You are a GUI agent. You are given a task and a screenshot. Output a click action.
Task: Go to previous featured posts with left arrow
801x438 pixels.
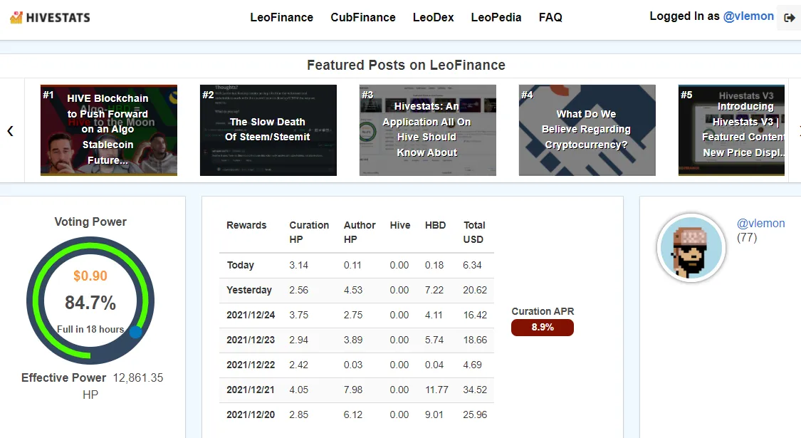(10, 131)
